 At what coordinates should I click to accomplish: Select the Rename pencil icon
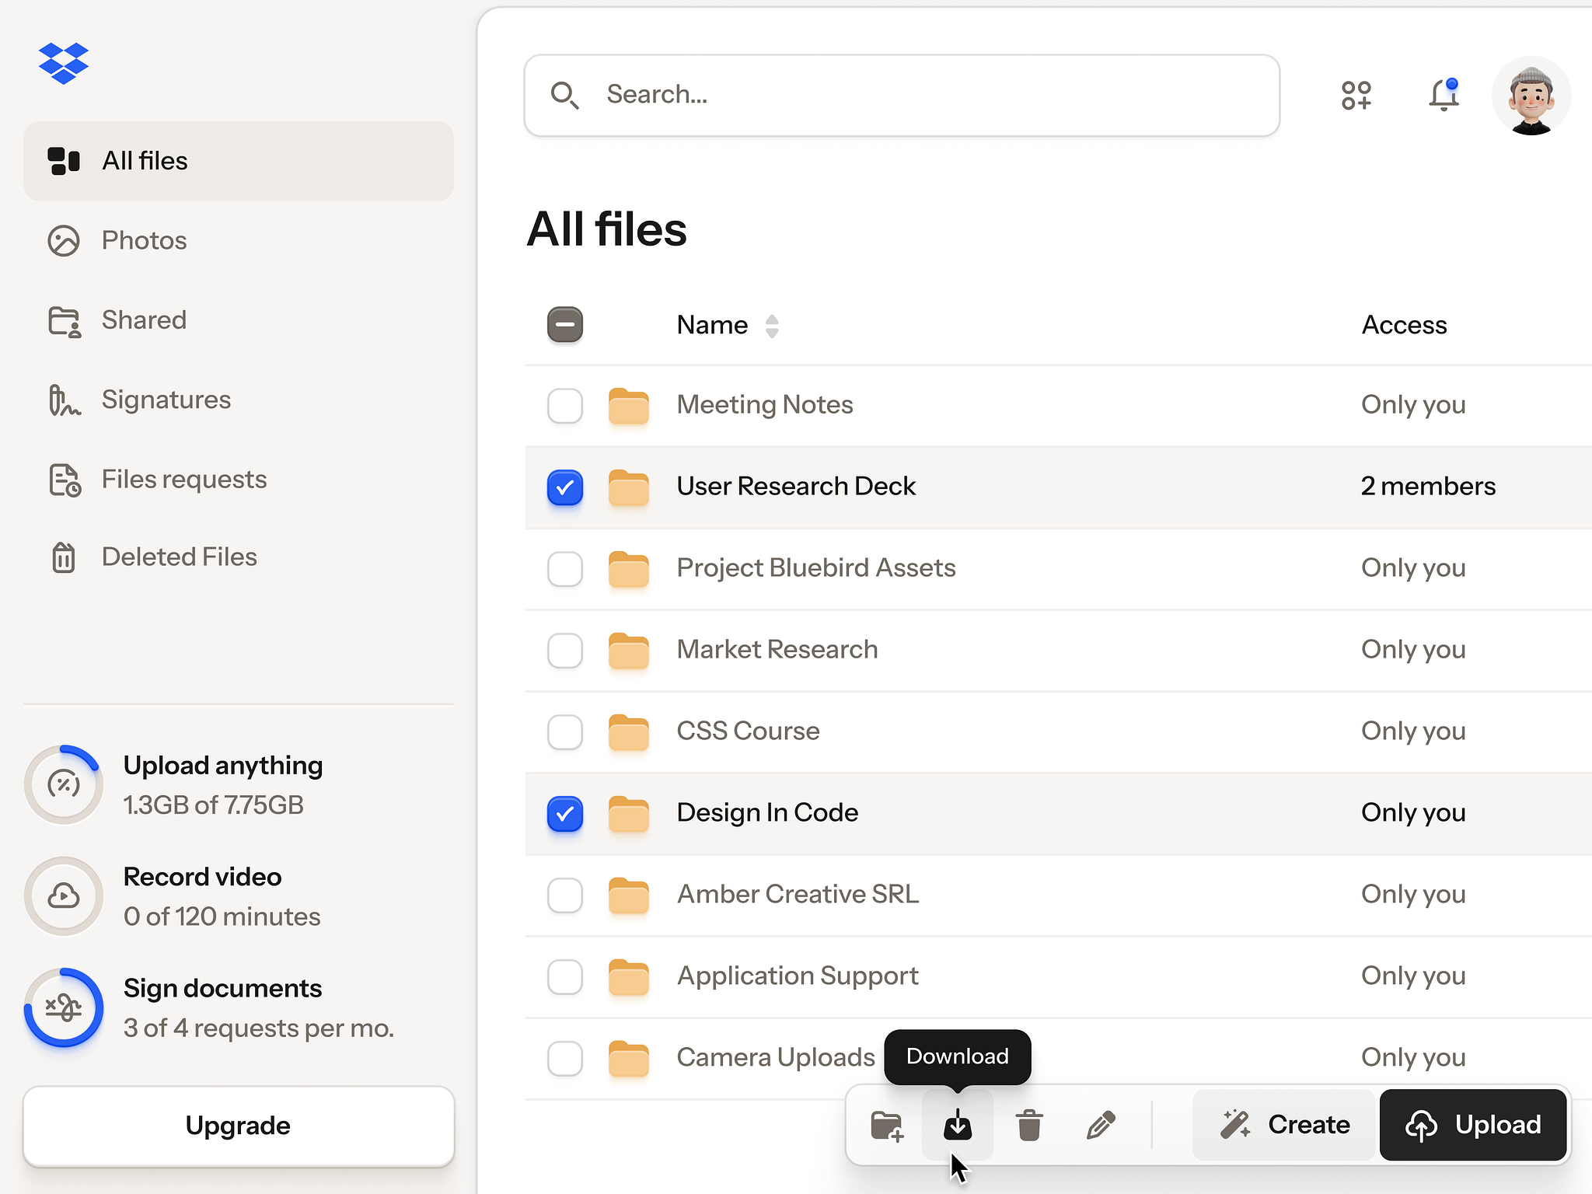point(1101,1125)
